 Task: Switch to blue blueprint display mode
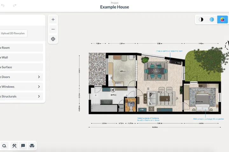212,20
